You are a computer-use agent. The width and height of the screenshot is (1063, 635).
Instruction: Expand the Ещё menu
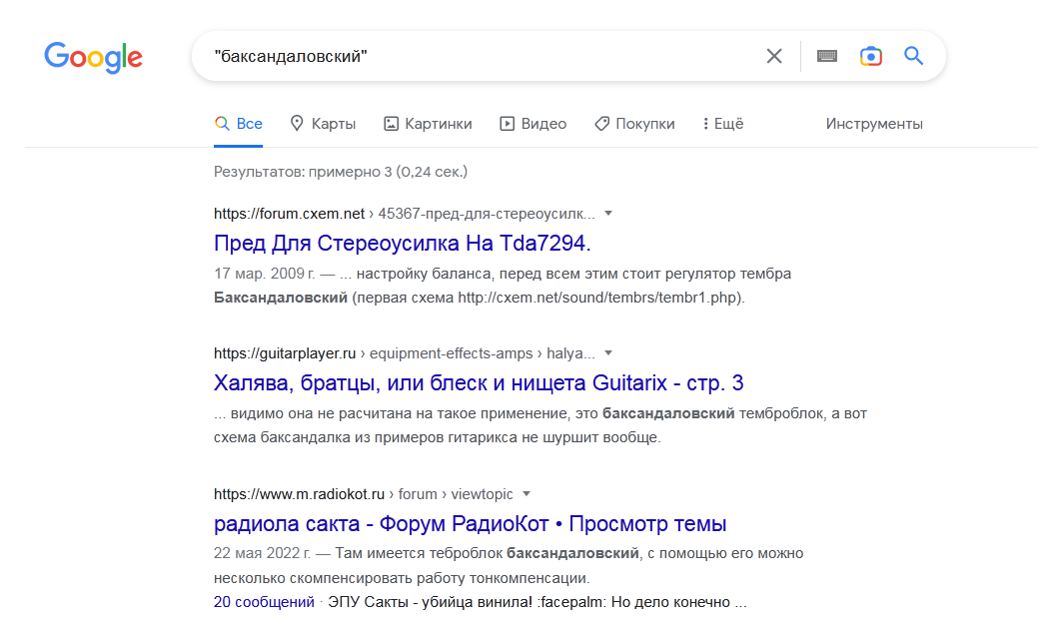723,124
